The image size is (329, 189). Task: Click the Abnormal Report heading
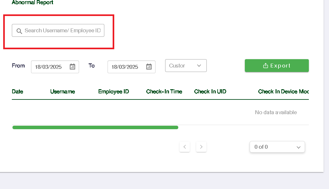(32, 3)
